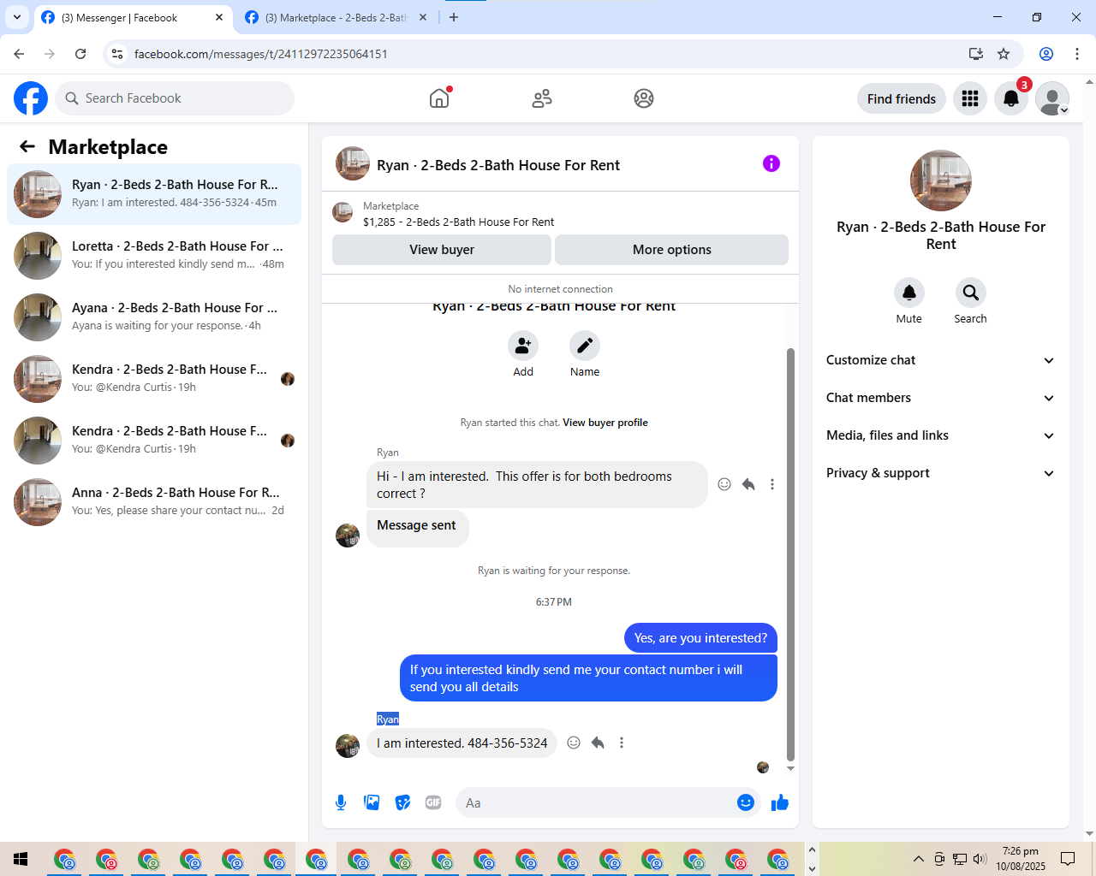Open the Facebook menu grid icon
This screenshot has width=1096, height=876.
(x=970, y=98)
